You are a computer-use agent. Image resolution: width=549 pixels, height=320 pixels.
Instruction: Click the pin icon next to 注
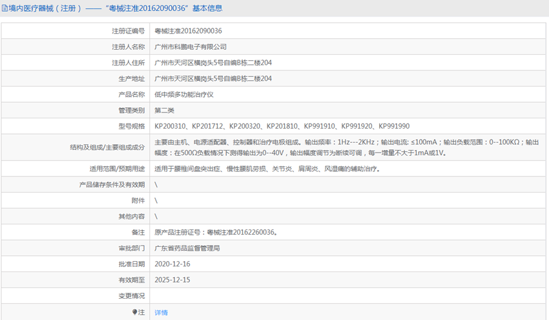click(x=134, y=312)
